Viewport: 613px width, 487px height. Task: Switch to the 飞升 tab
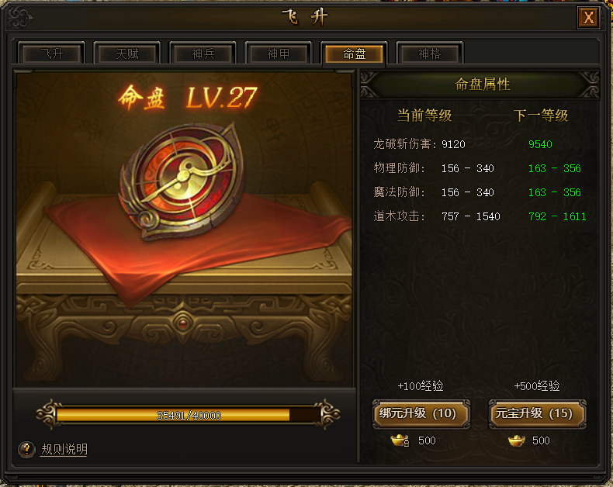pos(52,54)
